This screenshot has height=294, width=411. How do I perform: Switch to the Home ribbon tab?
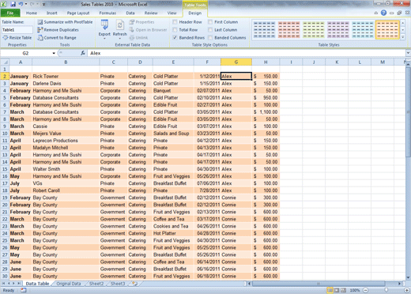click(32, 13)
